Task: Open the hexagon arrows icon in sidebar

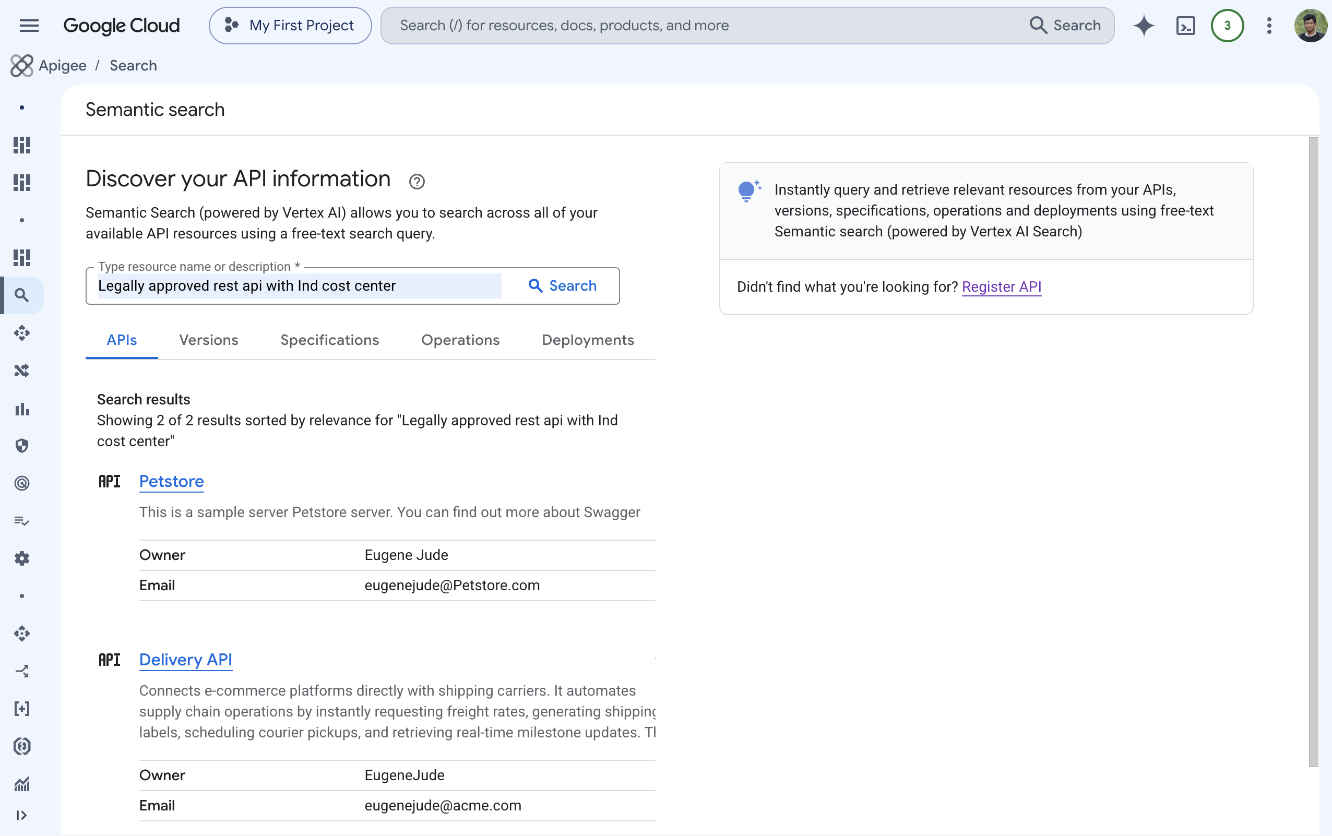Action: point(21,746)
